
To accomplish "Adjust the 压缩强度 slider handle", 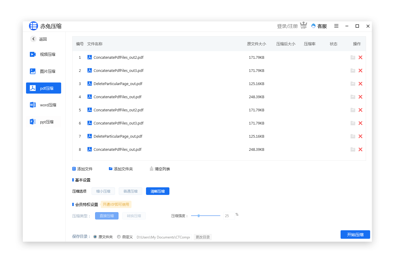I will coord(199,216).
